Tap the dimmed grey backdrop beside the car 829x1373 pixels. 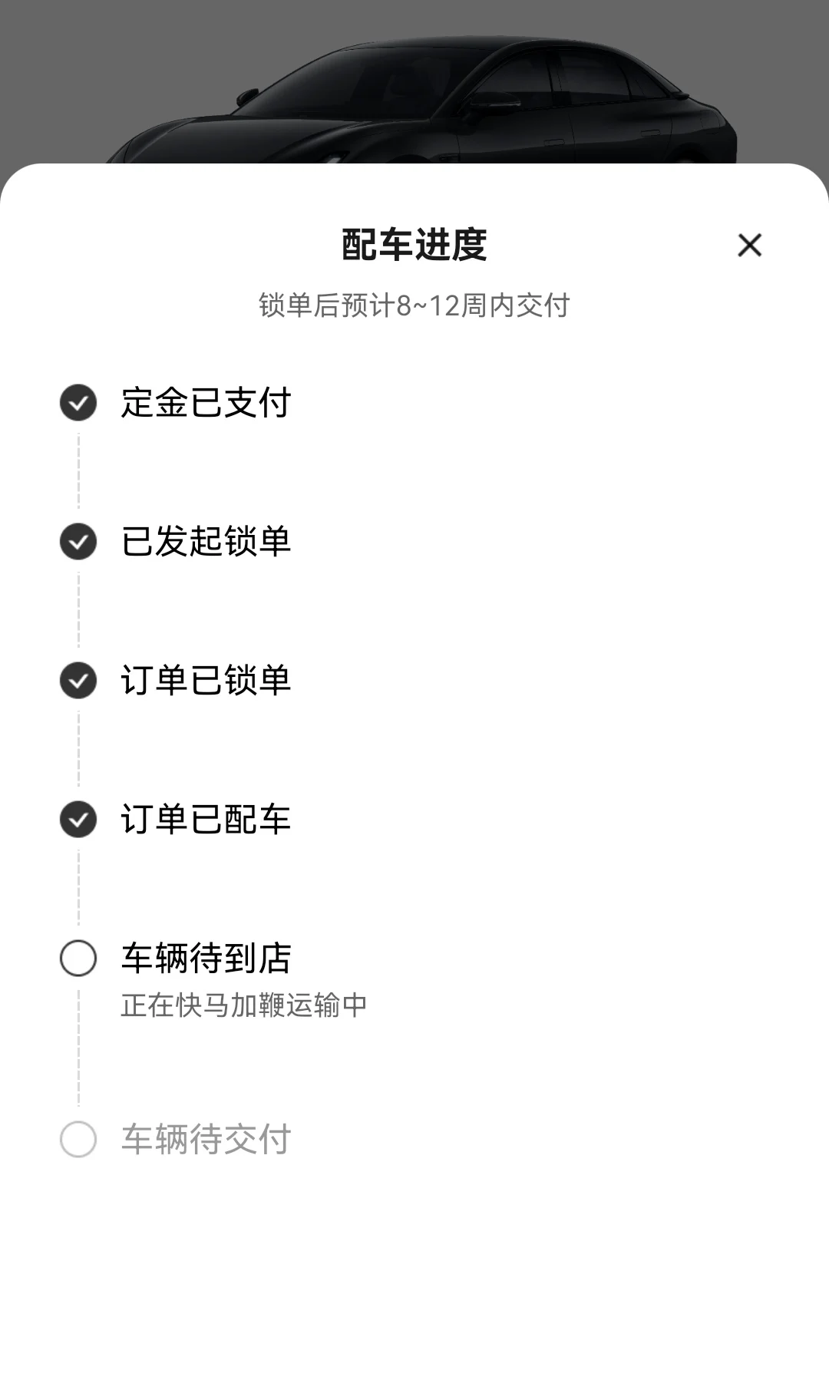click(x=783, y=77)
